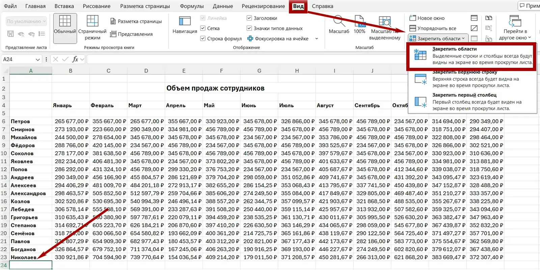Open Представления custom views
Image resolution: width=540 pixels, height=270 pixels.
pyautogui.click(x=131, y=34)
